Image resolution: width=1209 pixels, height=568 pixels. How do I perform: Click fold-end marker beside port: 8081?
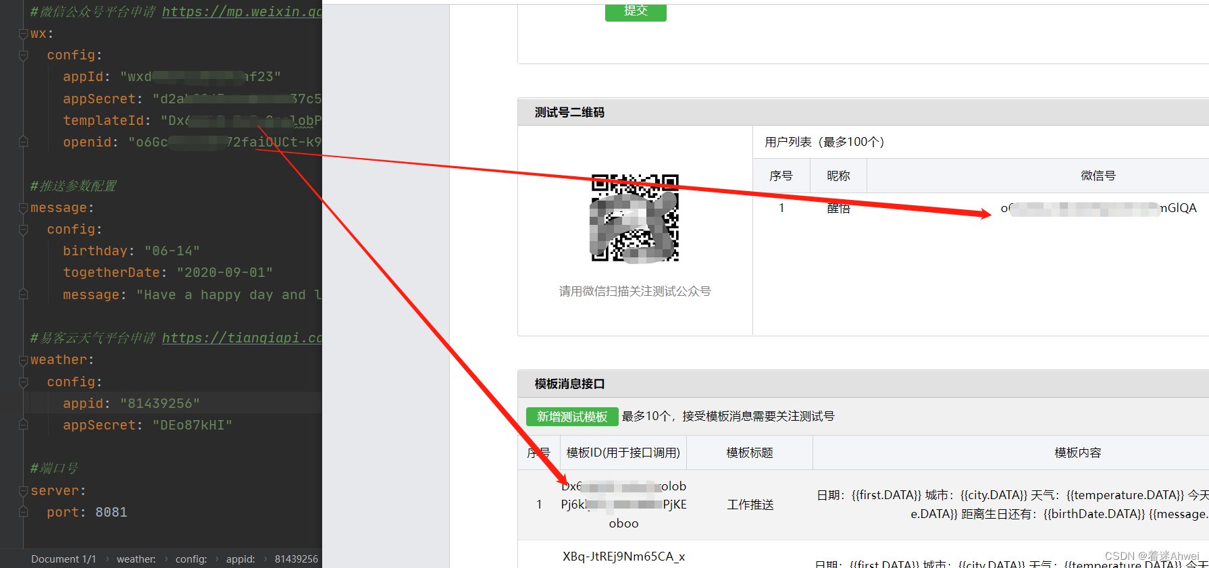(23, 513)
